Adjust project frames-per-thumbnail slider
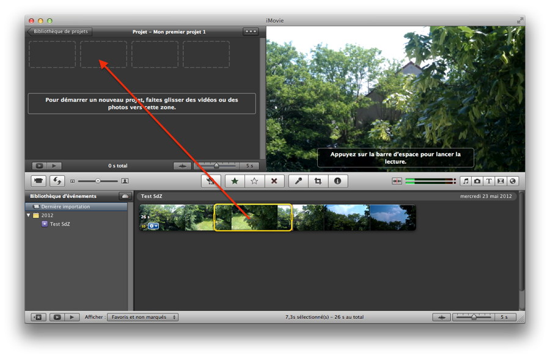The height and width of the screenshot is (358, 550). (x=216, y=166)
